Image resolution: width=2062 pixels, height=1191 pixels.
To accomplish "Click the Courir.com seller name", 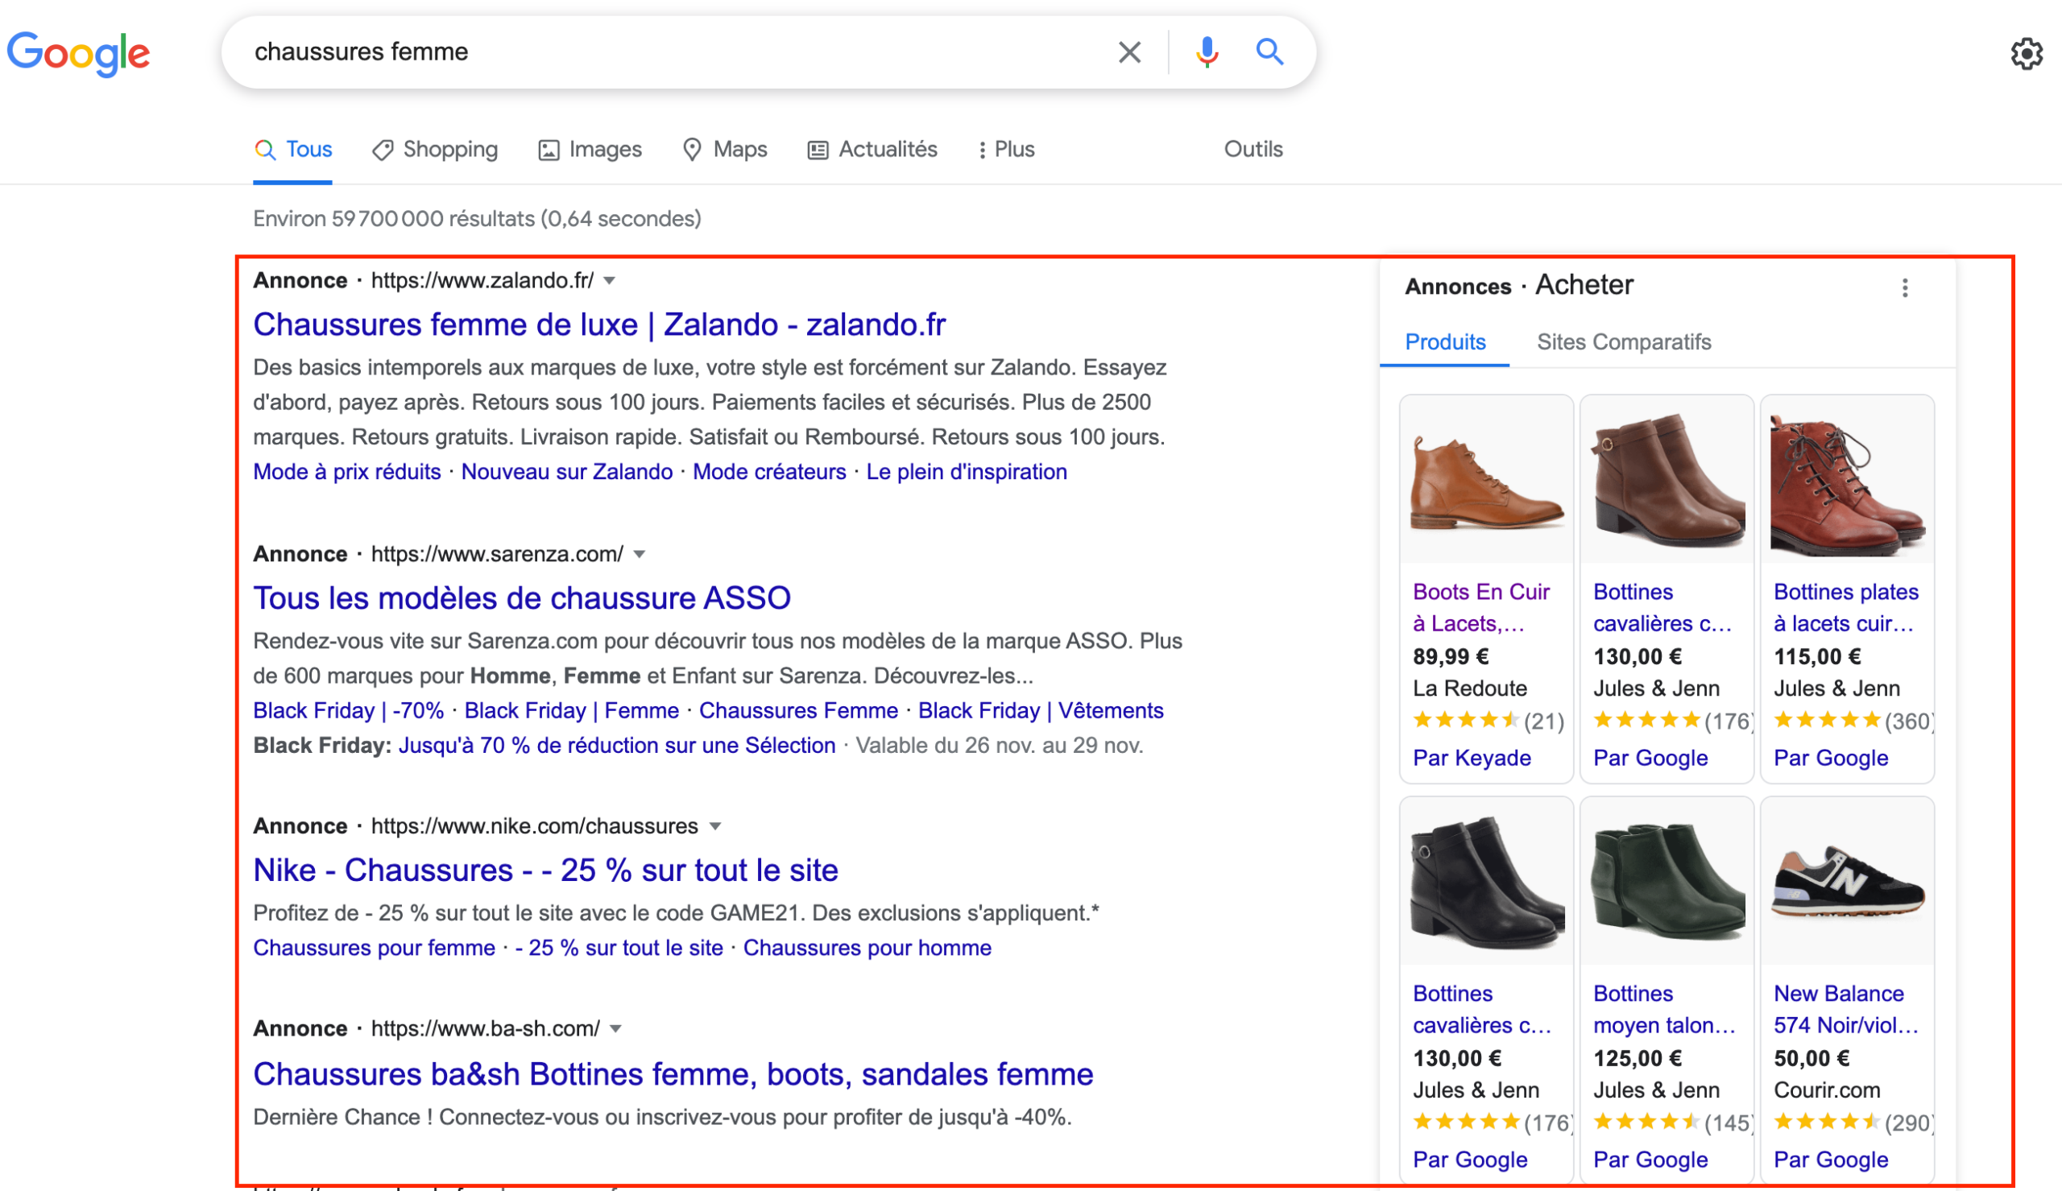I will coord(1827,1090).
